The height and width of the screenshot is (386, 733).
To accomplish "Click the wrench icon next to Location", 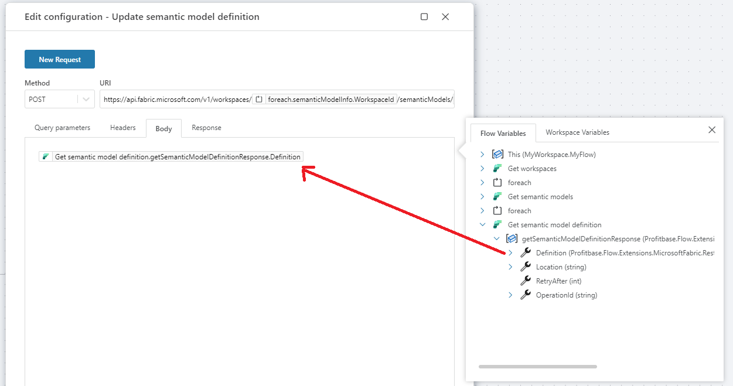I will point(526,267).
